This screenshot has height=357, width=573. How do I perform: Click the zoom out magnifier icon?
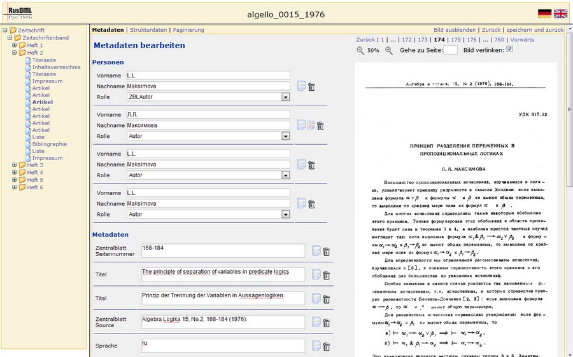(x=360, y=50)
